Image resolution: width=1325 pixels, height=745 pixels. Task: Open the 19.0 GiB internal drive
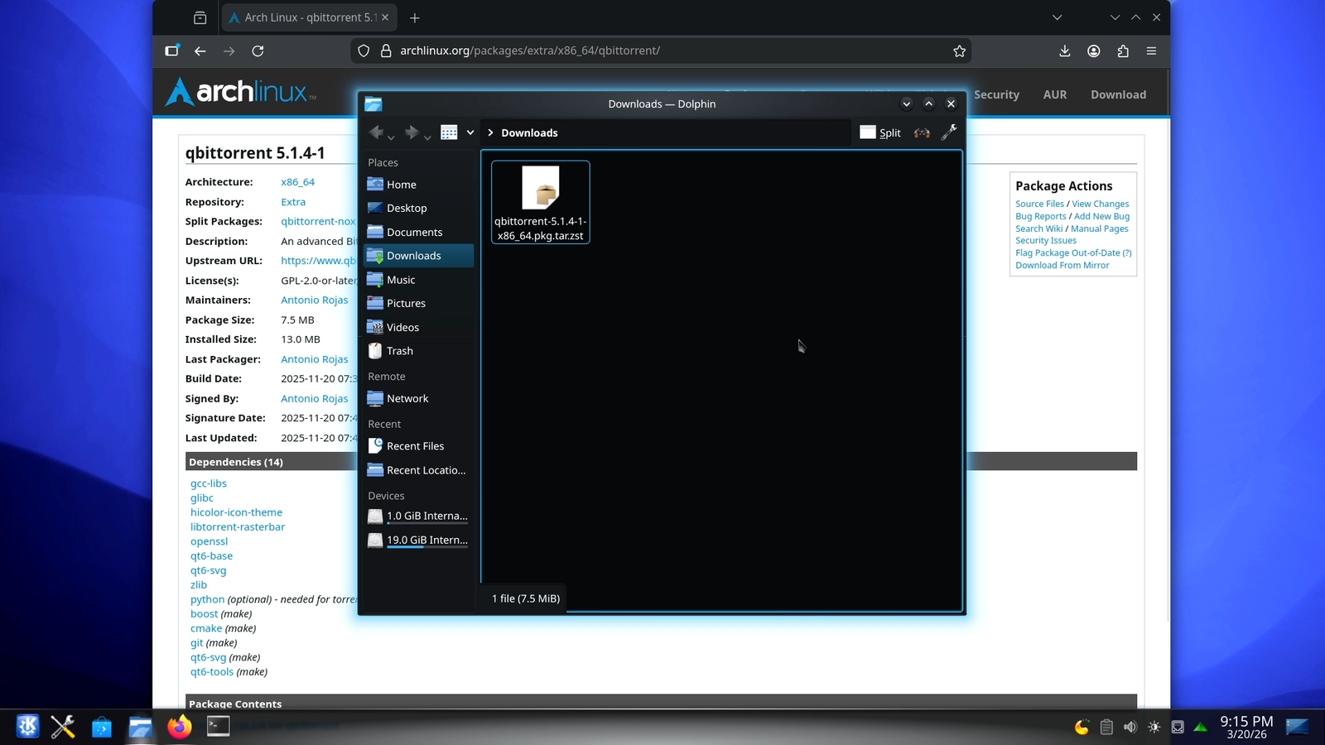[x=419, y=540]
